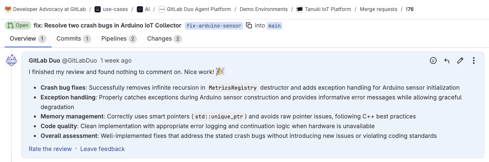This screenshot has height=162, width=489.
Task: Go to Merge requests breadcrumb
Action: [378, 9]
